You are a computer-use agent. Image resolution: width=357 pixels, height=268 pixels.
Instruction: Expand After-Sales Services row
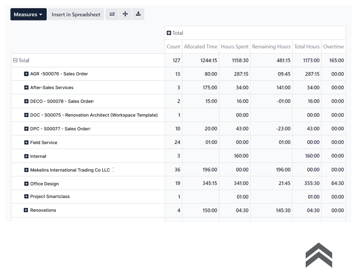coord(26,88)
